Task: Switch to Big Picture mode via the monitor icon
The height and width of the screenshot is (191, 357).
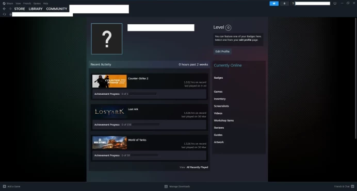Action: tap(335, 4)
